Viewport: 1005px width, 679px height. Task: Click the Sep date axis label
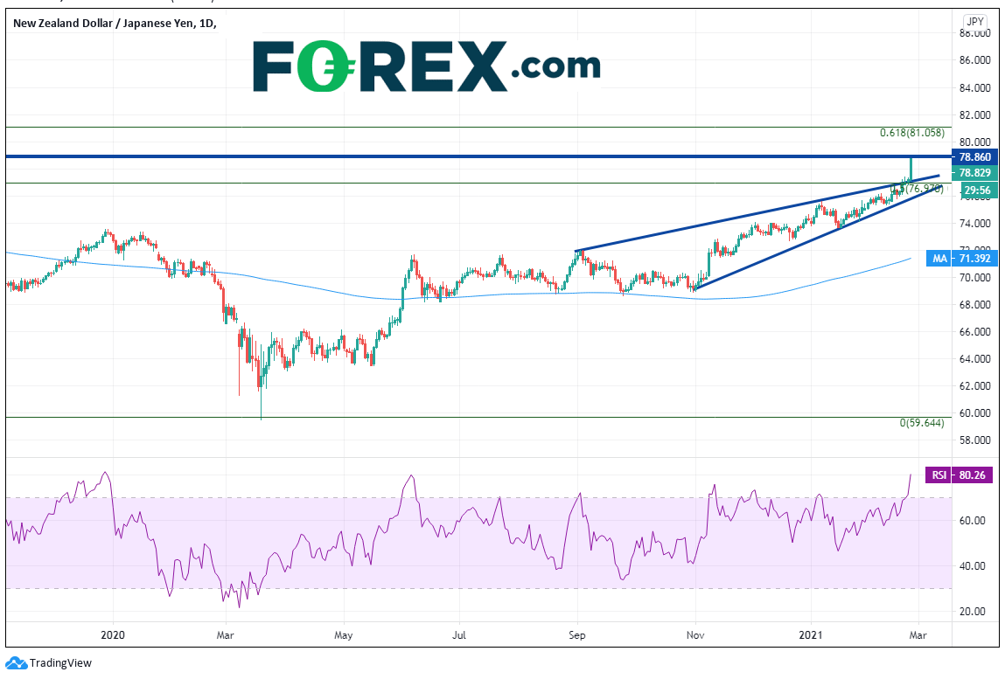click(x=577, y=635)
